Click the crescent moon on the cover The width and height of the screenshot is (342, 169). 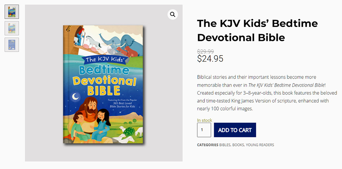click(x=76, y=96)
